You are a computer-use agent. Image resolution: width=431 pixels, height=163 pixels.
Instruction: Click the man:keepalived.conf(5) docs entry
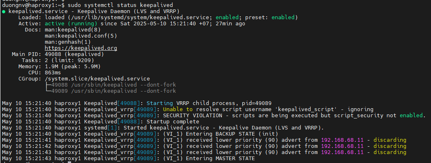coord(81,36)
